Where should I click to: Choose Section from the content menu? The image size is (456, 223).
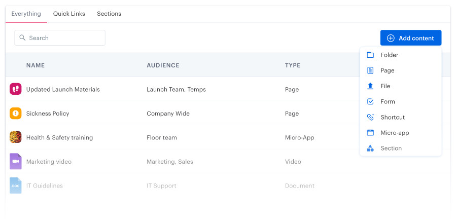(391, 148)
